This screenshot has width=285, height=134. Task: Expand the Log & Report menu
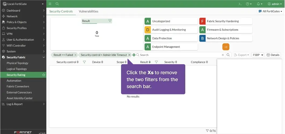(23, 104)
